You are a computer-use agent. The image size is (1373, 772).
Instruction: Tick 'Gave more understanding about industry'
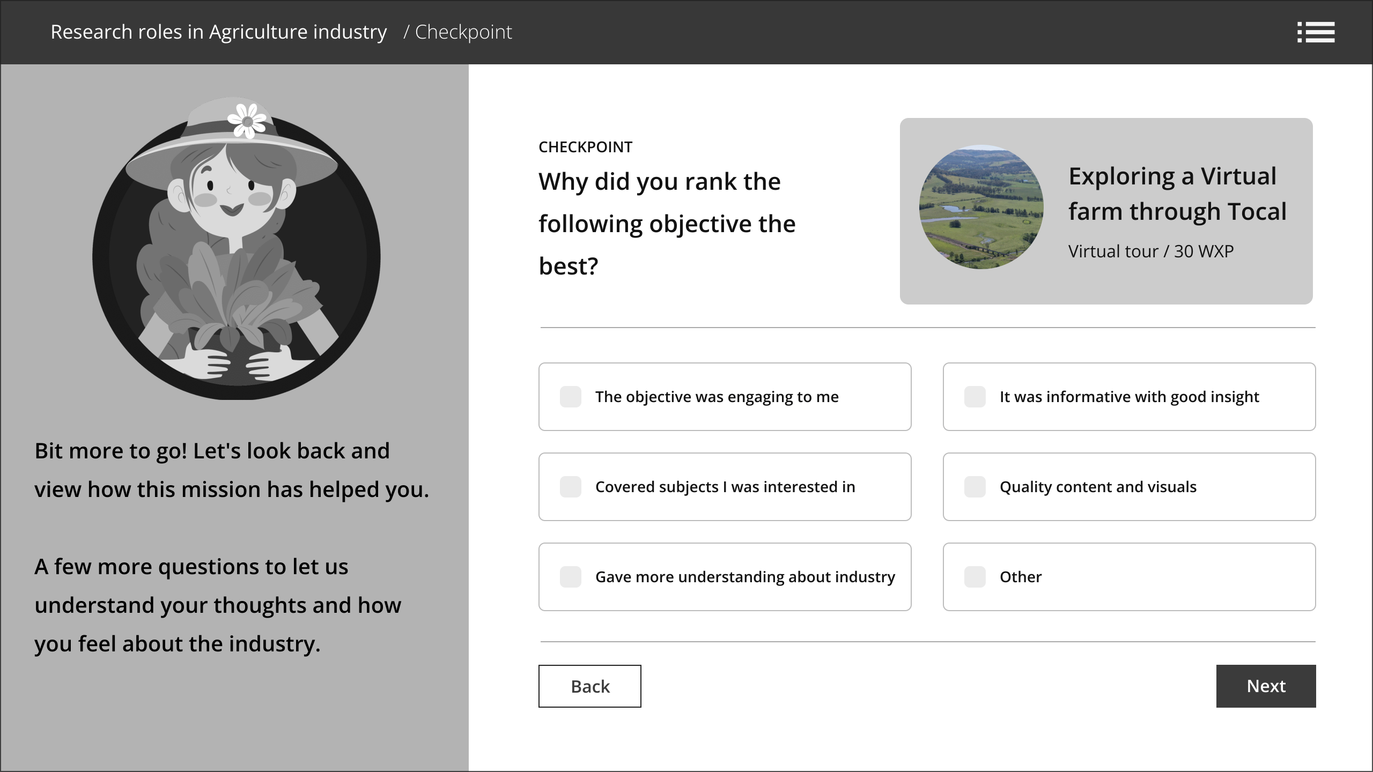pos(570,577)
